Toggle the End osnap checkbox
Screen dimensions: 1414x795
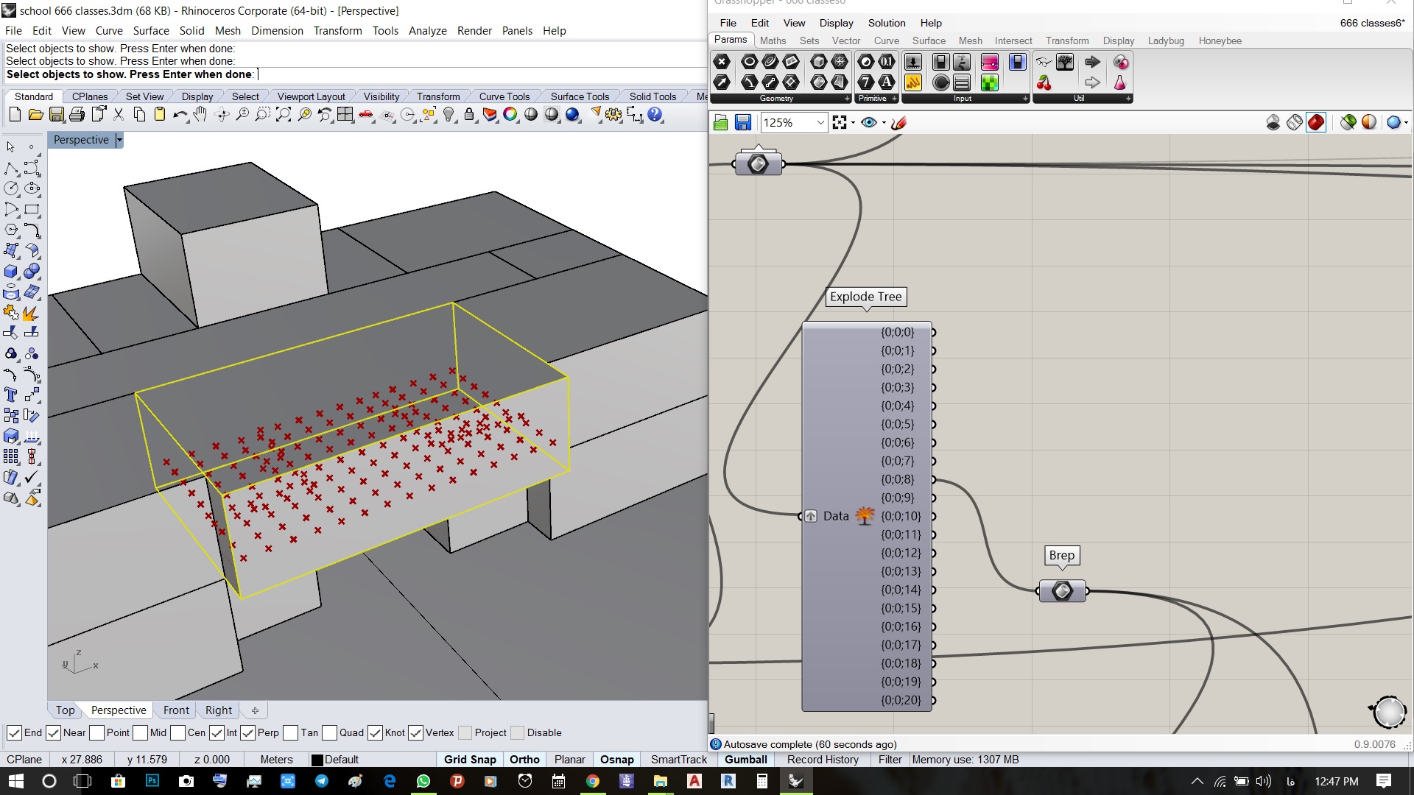coord(14,733)
